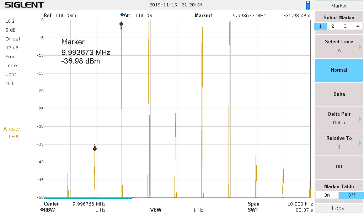
Task: Click the SIGLENT logo
Action: (24, 5)
